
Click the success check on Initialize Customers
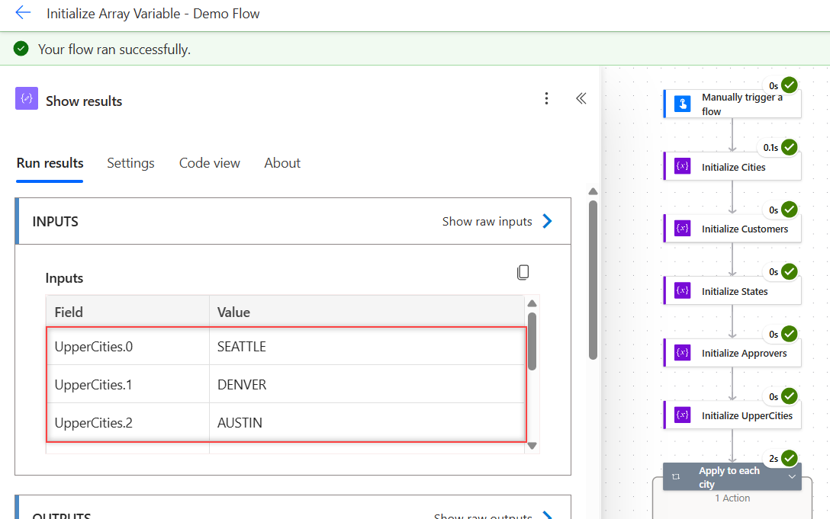click(x=790, y=210)
